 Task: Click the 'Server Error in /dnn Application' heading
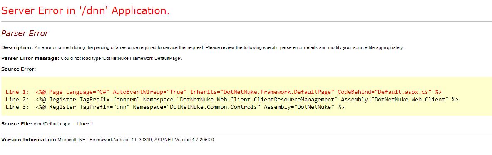point(86,11)
